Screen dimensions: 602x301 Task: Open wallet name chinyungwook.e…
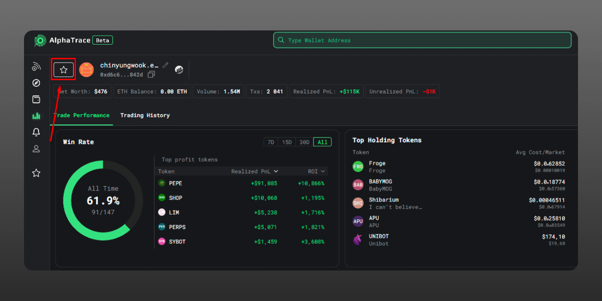[x=129, y=65]
